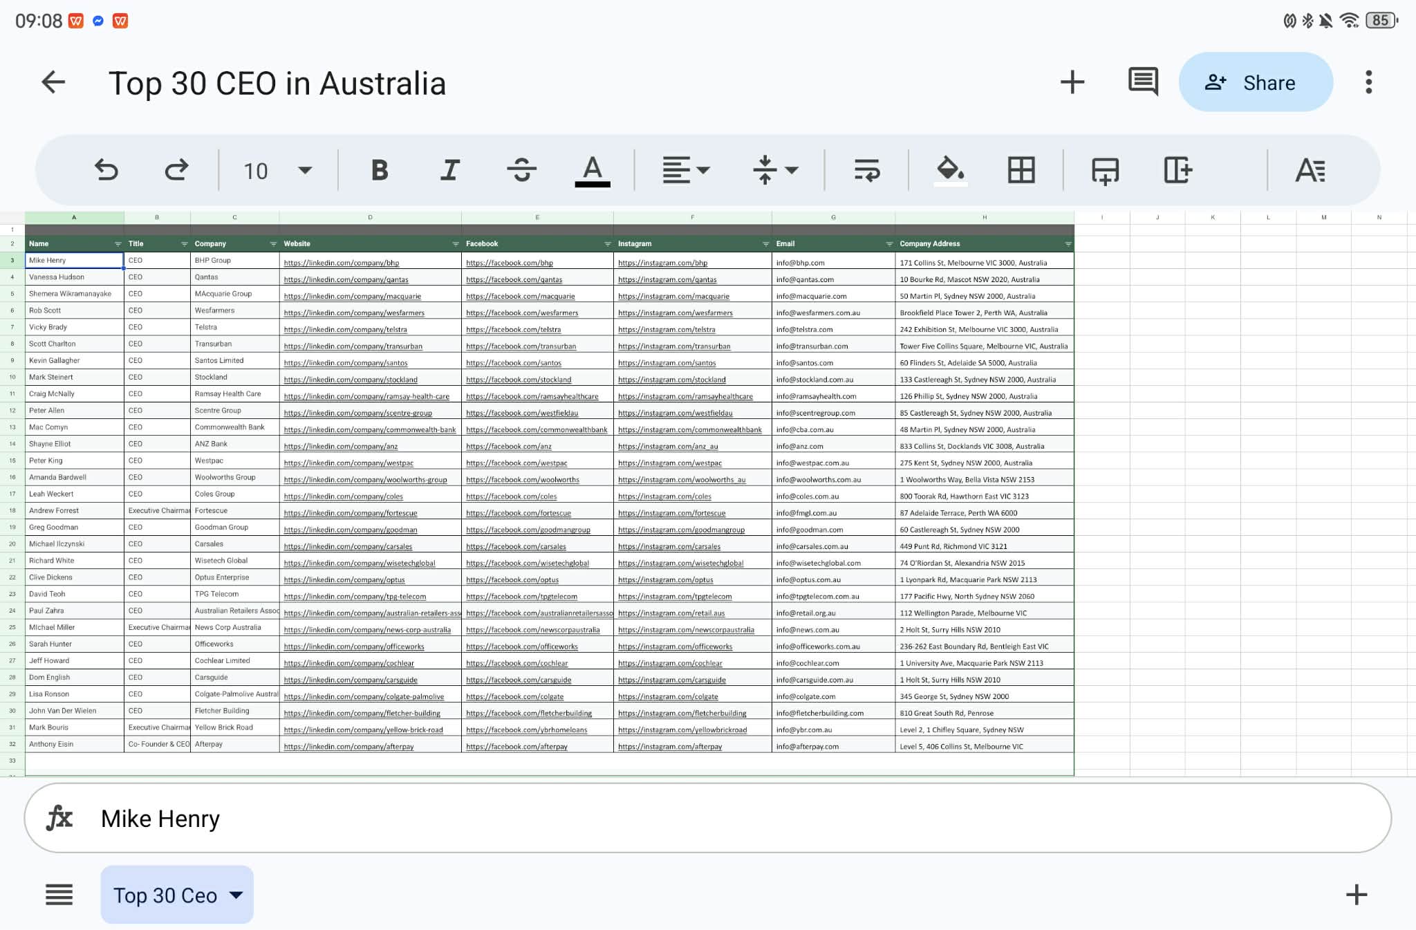
Task: Go back using the back arrow
Action: click(x=53, y=82)
